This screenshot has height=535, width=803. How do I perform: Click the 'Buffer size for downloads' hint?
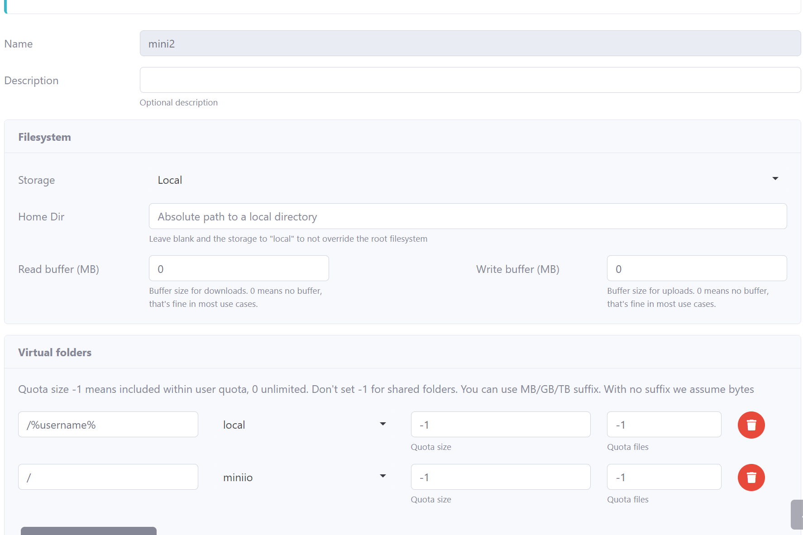pos(235,297)
